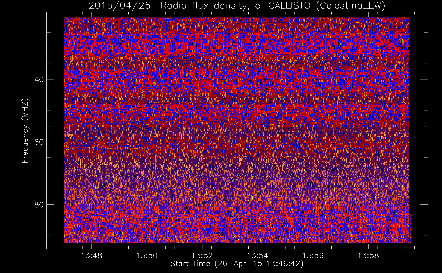
Task: Select the 13:48 time axis label
Action: 92,256
